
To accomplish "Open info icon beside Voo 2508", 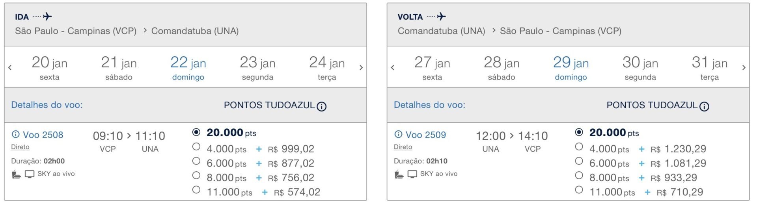I will pyautogui.click(x=15, y=134).
